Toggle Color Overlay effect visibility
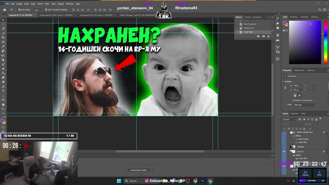This screenshot has width=329, height=185. [297, 139]
